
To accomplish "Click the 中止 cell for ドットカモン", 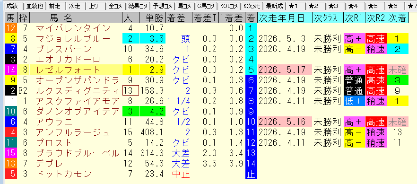I will 181,174.
